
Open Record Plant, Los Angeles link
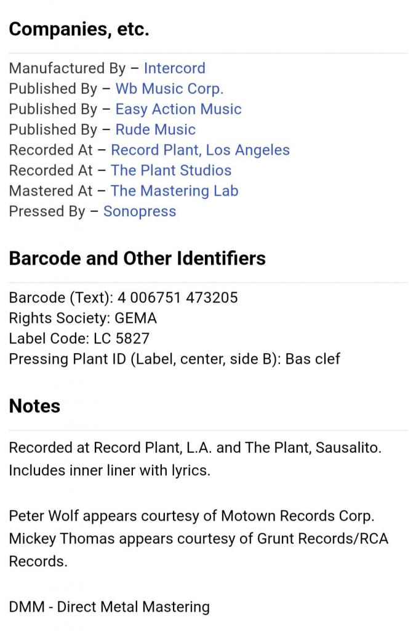(200, 150)
